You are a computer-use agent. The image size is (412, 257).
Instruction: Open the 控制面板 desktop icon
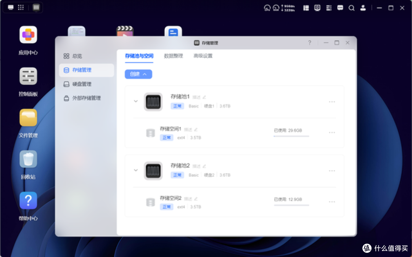pyautogui.click(x=28, y=76)
